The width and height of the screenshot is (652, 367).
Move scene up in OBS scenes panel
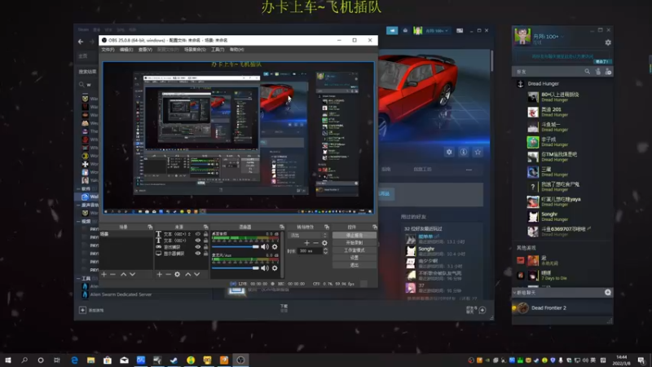[x=124, y=275]
